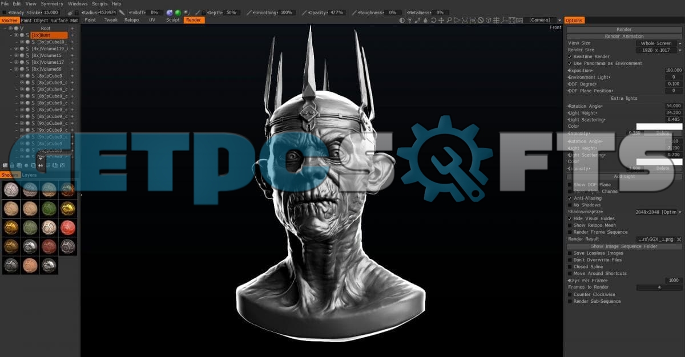
Task: Click the plus icon on Root row
Action: (x=72, y=28)
